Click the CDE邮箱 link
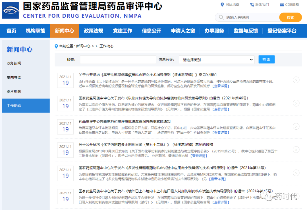 292,5
